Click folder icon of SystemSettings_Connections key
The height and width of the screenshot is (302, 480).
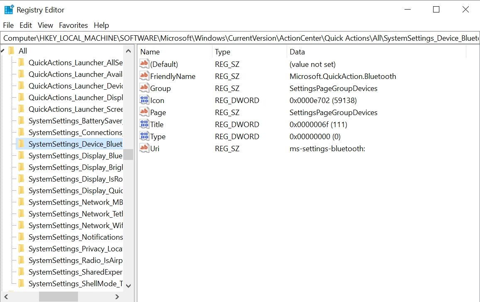tap(21, 133)
